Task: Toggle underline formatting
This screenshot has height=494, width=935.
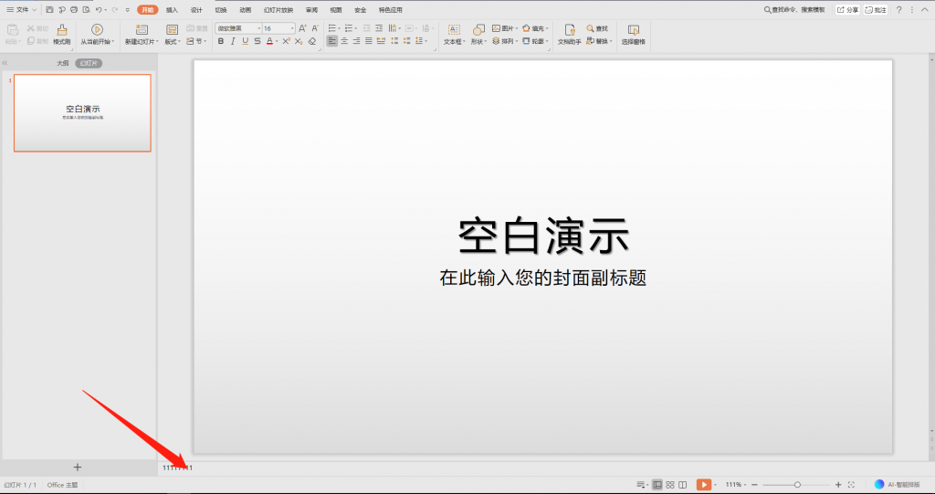Action: coord(245,41)
